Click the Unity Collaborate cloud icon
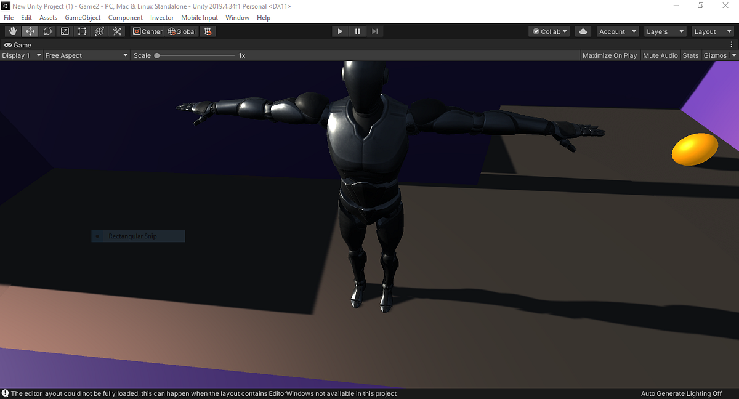739x399 pixels. tap(583, 31)
